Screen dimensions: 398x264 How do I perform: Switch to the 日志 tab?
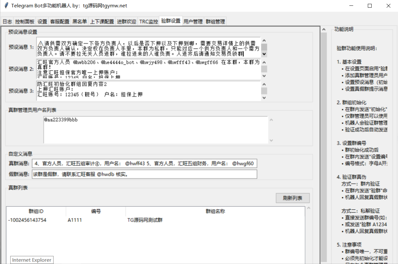coord(7,22)
